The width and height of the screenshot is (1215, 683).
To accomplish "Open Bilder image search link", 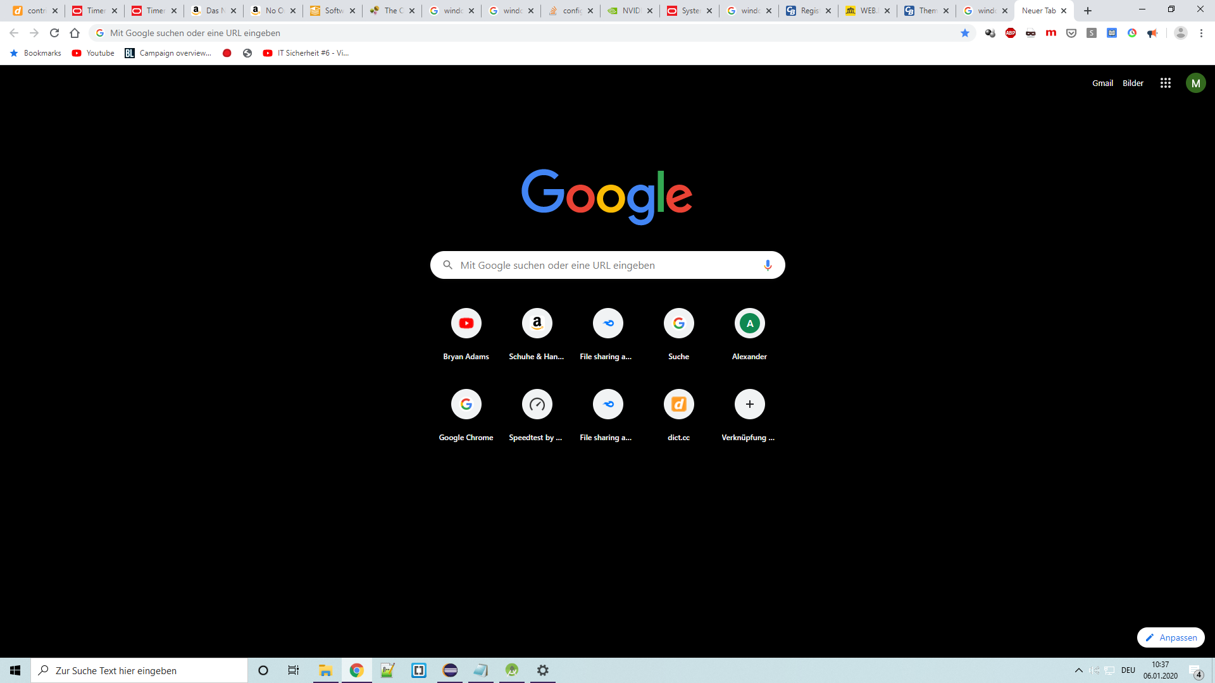I will (1133, 83).
